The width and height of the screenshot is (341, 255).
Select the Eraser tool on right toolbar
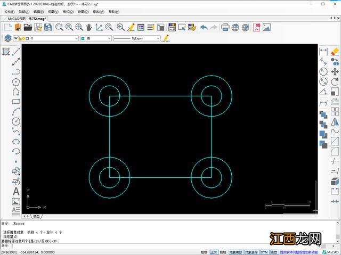pyautogui.click(x=335, y=52)
